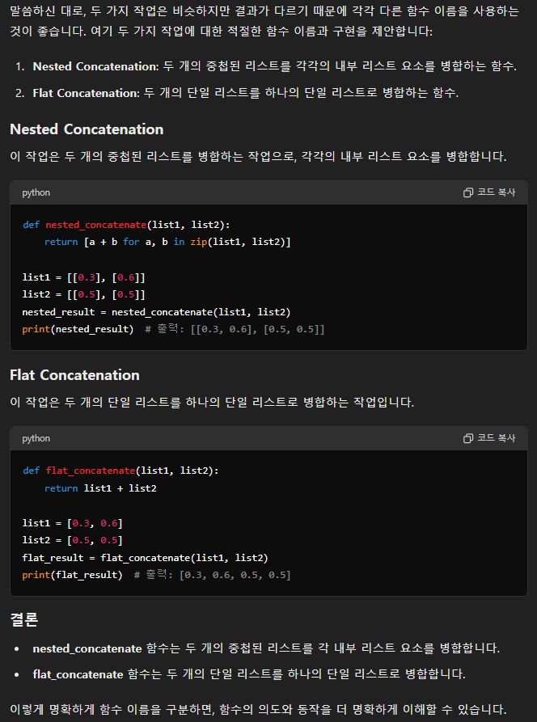This screenshot has width=537, height=722.
Task: Click the 결론 heading
Action: coord(24,619)
